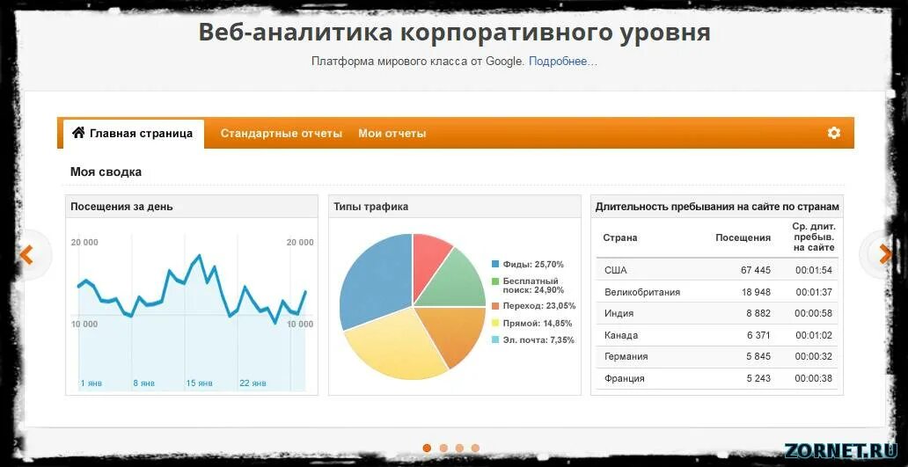
Task: Click the blue Фиды legend swatch
Action: [x=495, y=265]
